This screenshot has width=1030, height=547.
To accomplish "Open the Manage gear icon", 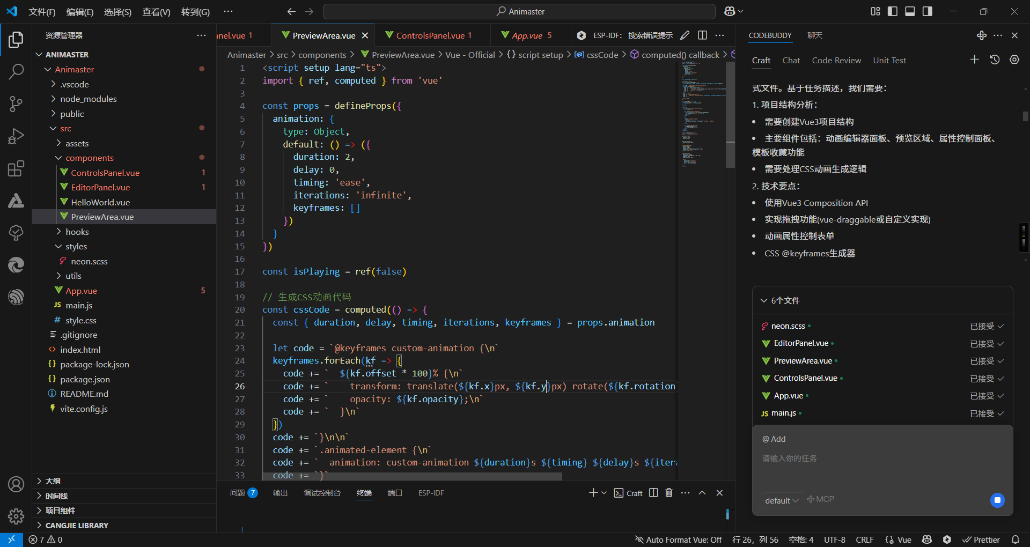I will click(16, 516).
